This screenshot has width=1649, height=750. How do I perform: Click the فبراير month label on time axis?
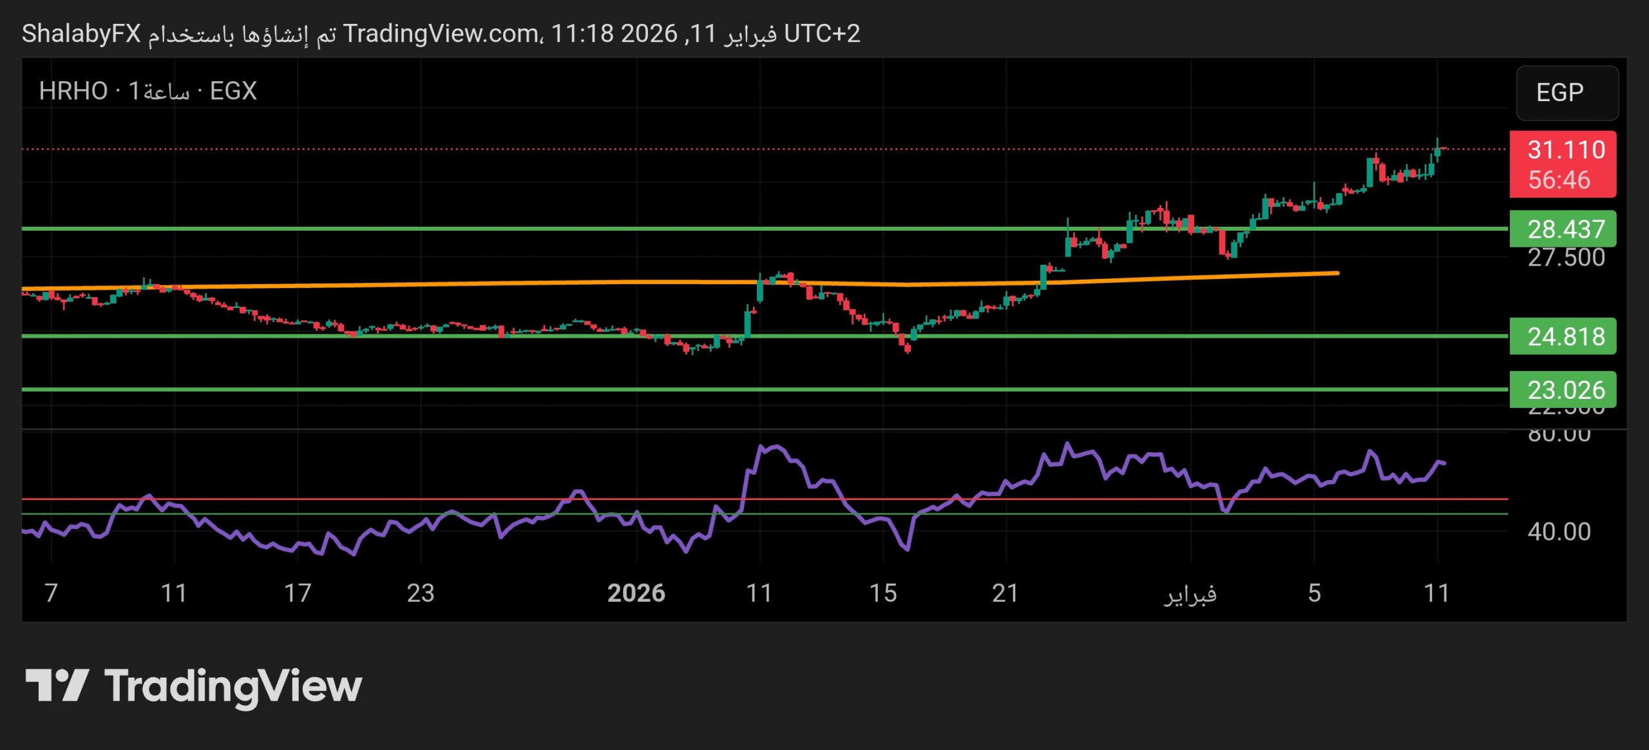click(1190, 593)
